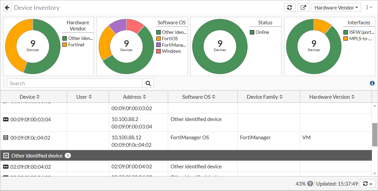Click the blue info icon
This screenshot has width=378, height=191.
coord(372,83)
